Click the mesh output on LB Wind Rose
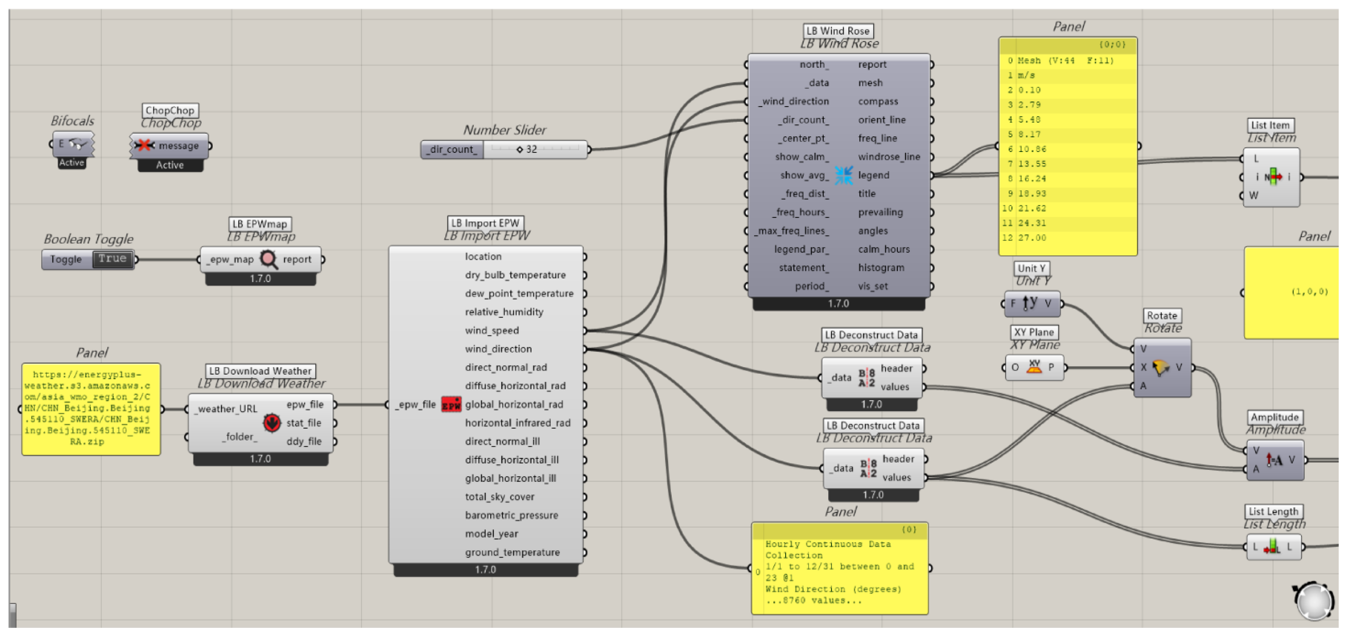Screen dimensions: 1350x637 tap(870, 83)
